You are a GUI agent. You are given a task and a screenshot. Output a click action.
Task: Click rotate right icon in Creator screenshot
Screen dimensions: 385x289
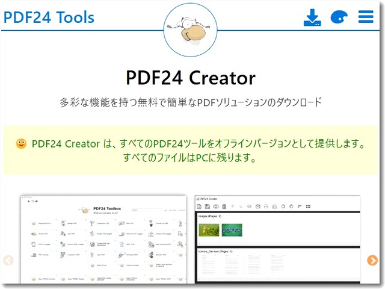click(291, 207)
